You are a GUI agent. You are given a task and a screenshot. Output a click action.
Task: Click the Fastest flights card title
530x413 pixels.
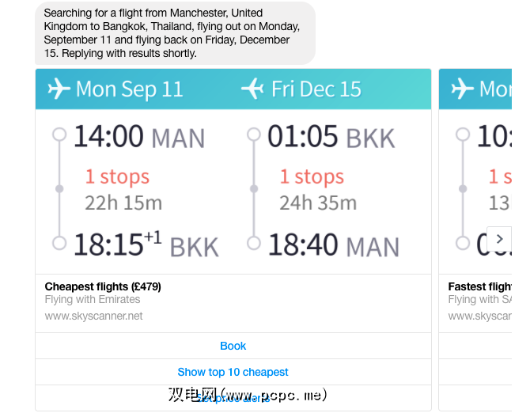[x=479, y=286]
